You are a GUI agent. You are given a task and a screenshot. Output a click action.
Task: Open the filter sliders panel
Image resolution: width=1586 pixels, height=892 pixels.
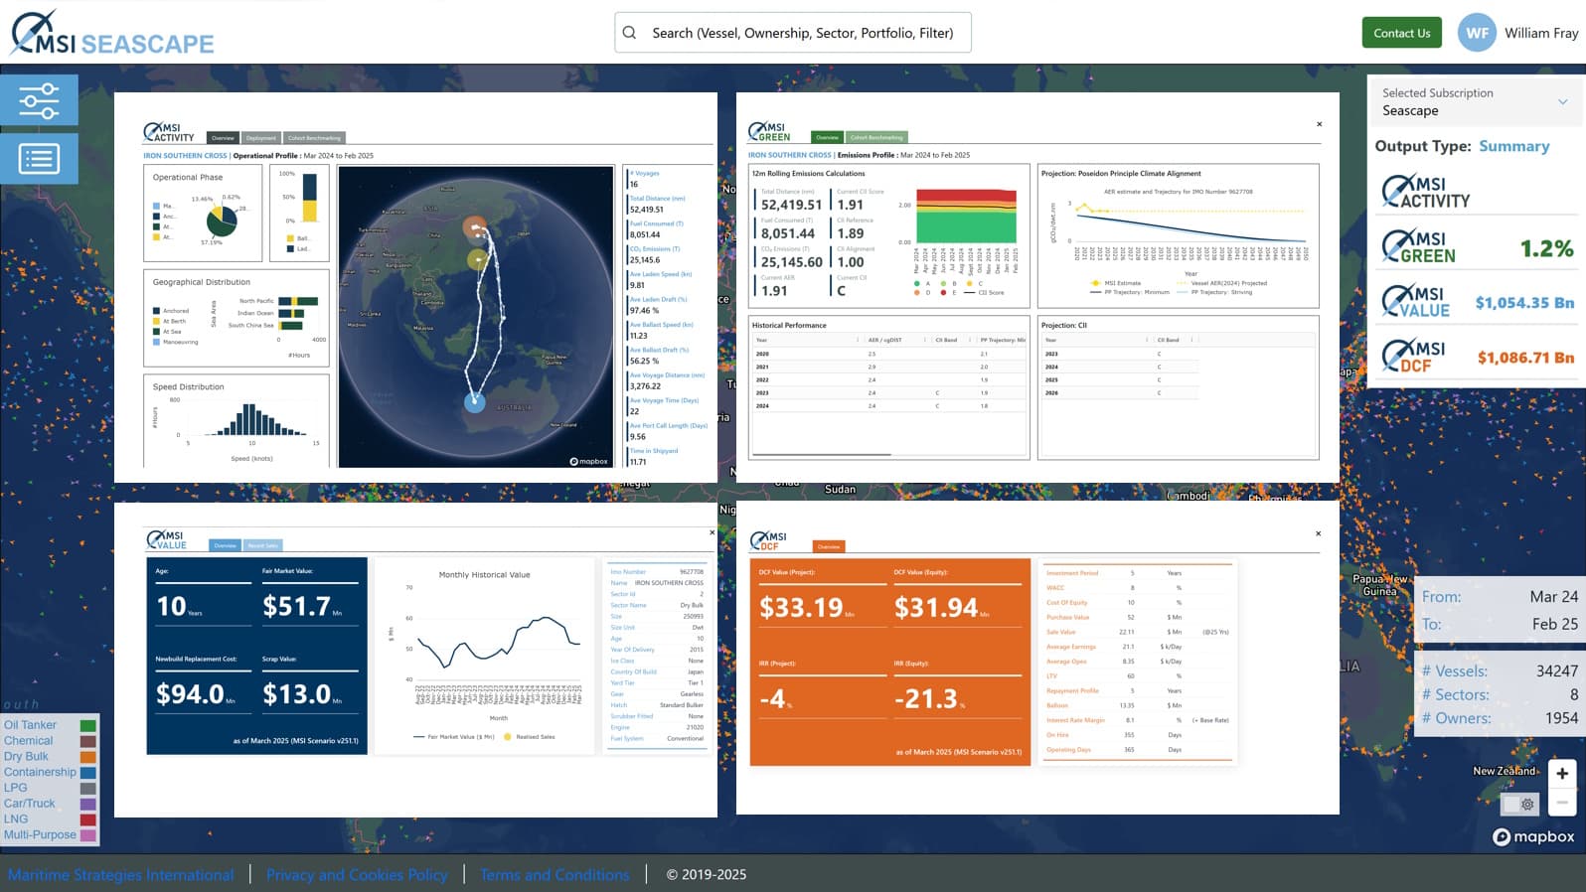pos(39,100)
